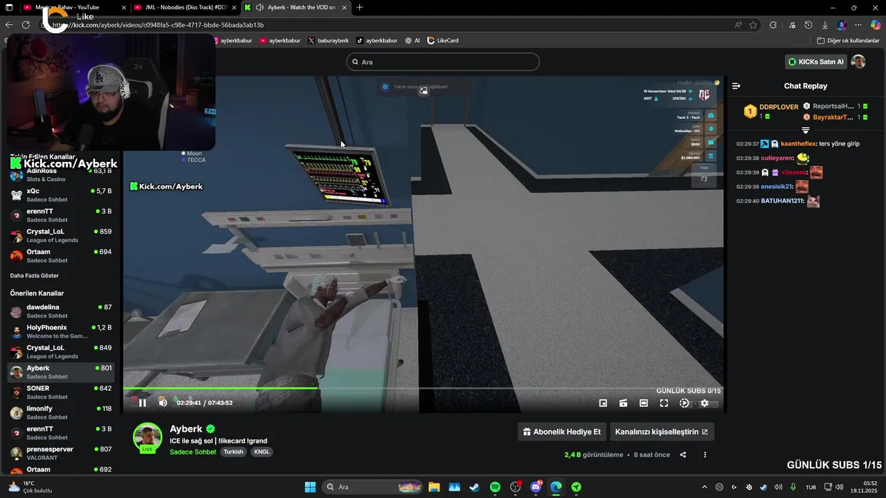Open the LikeCard bookmark
Viewport: 886px width, 498px height.
pos(443,41)
